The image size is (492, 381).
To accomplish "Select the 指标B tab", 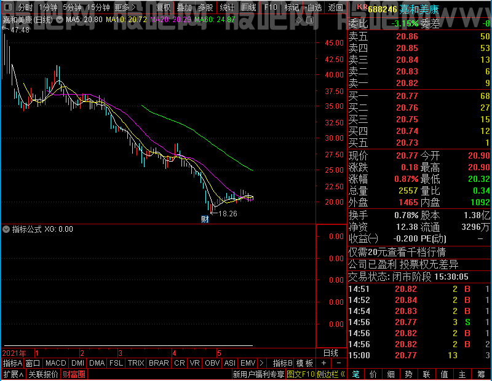I will pos(283,363).
